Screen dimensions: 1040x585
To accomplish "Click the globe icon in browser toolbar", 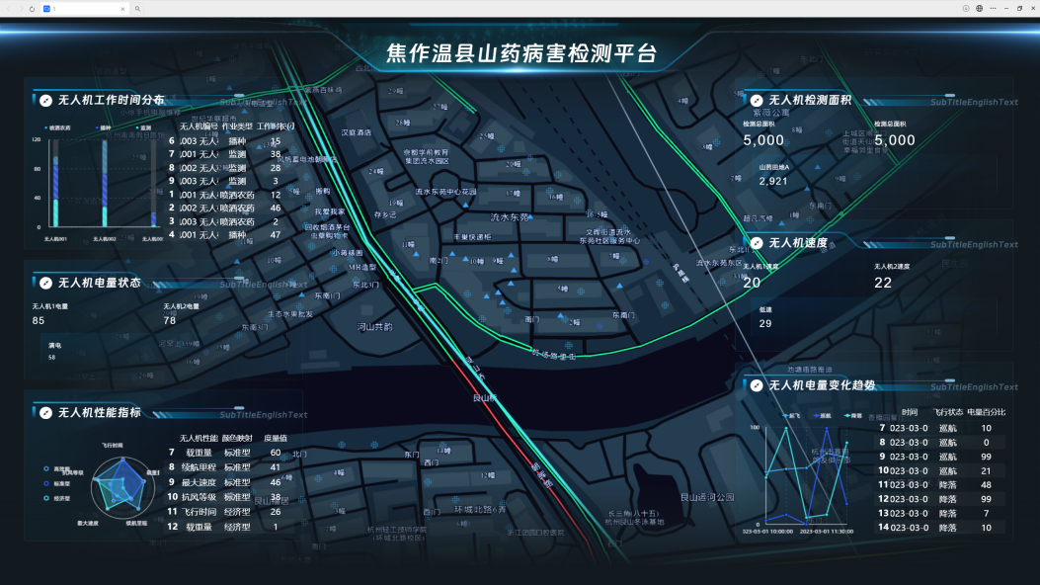I will 979,9.
